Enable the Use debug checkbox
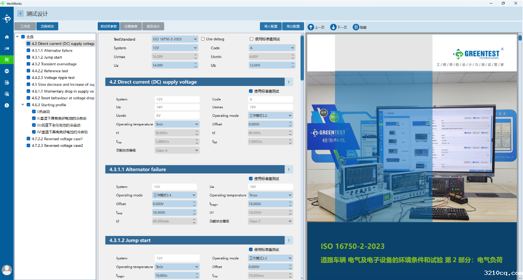The height and width of the screenshot is (280, 523). click(x=203, y=39)
